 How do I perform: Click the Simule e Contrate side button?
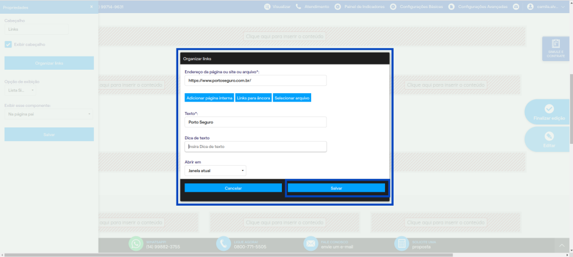556,49
